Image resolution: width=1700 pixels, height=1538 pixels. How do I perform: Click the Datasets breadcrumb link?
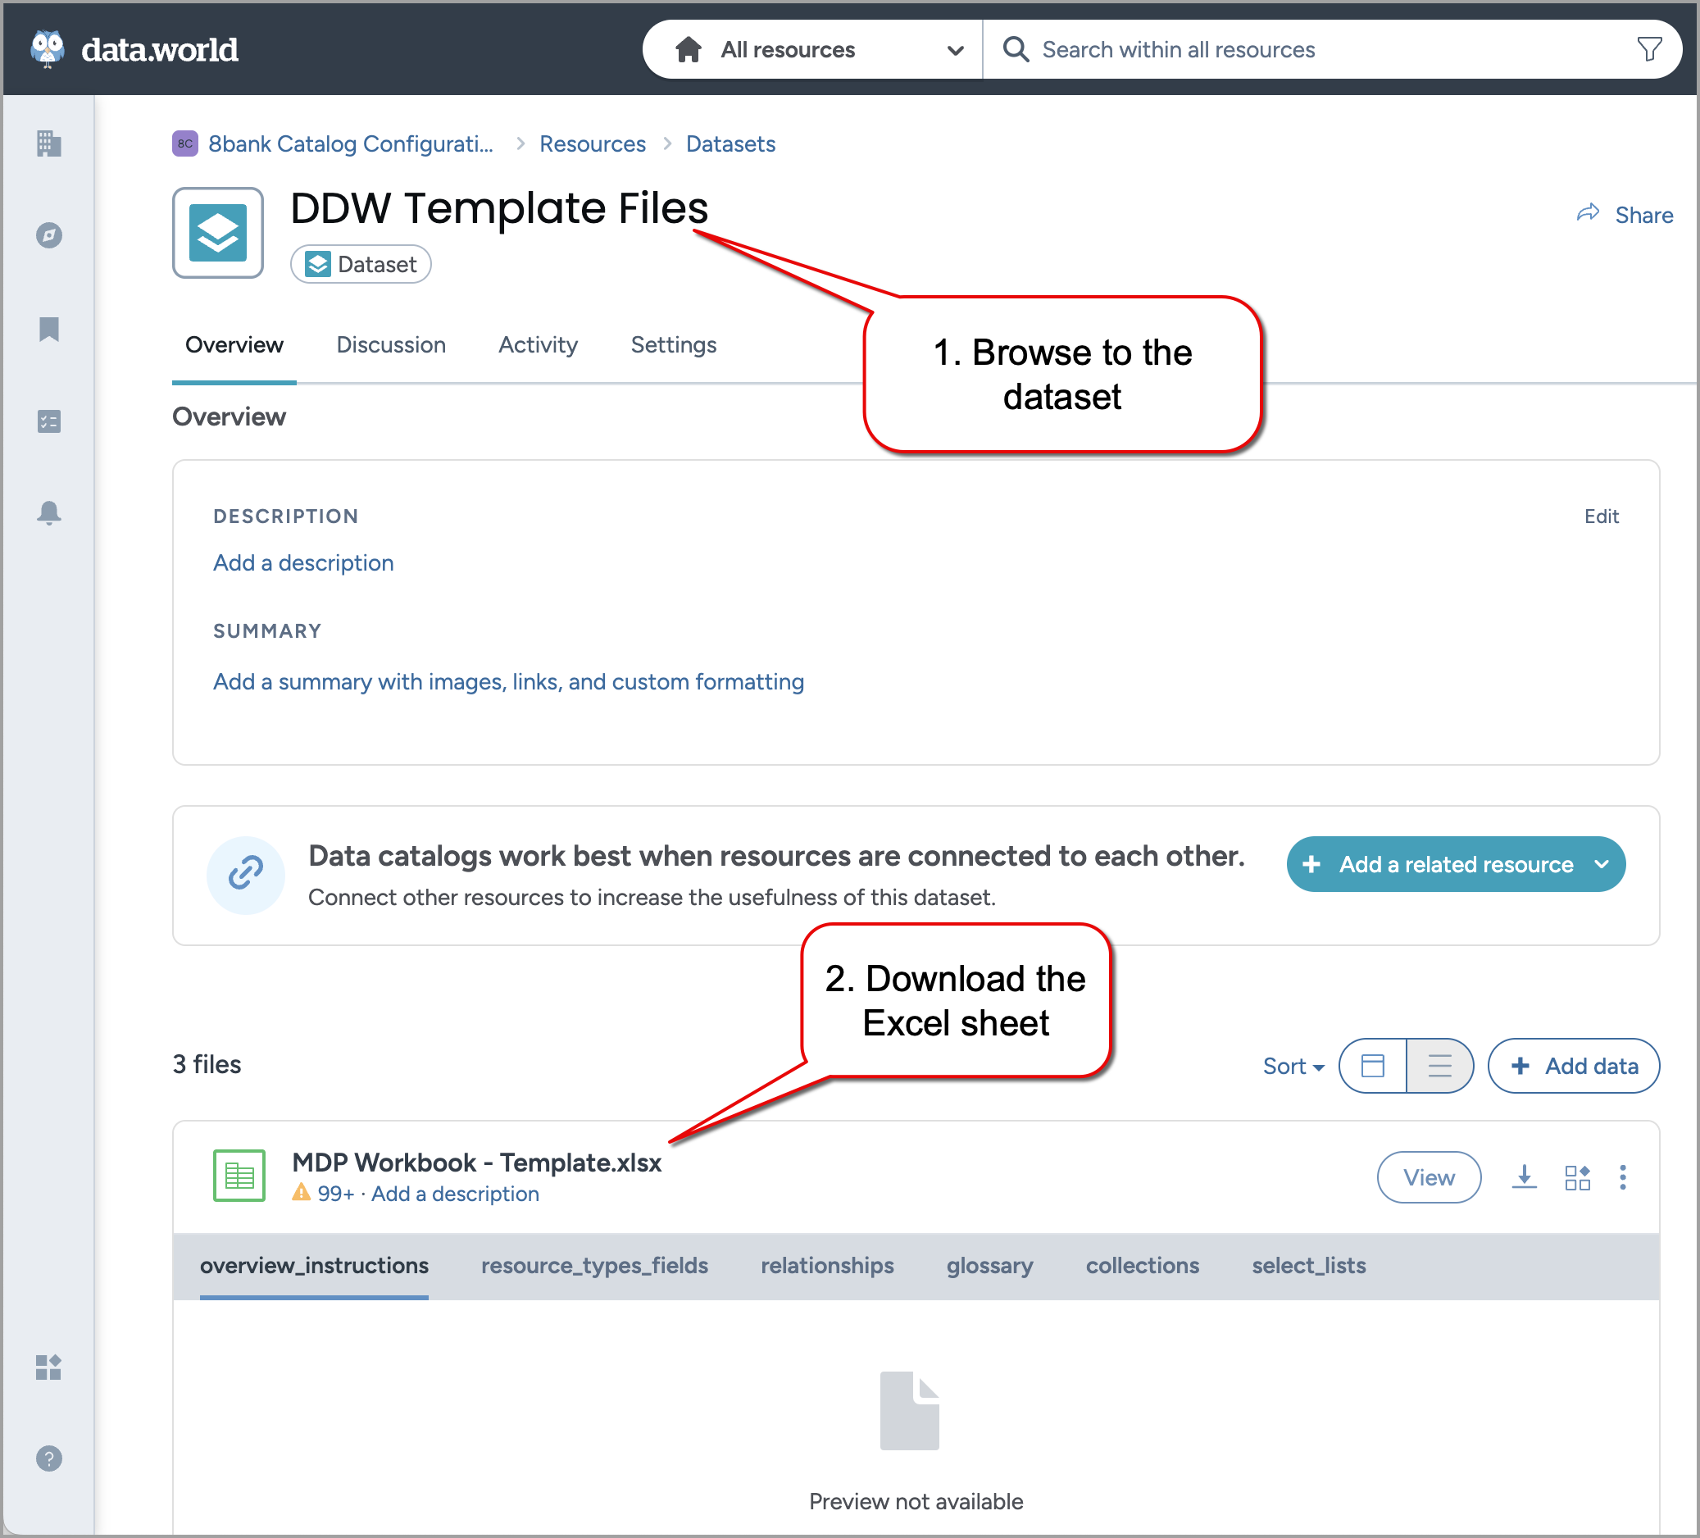(x=730, y=144)
